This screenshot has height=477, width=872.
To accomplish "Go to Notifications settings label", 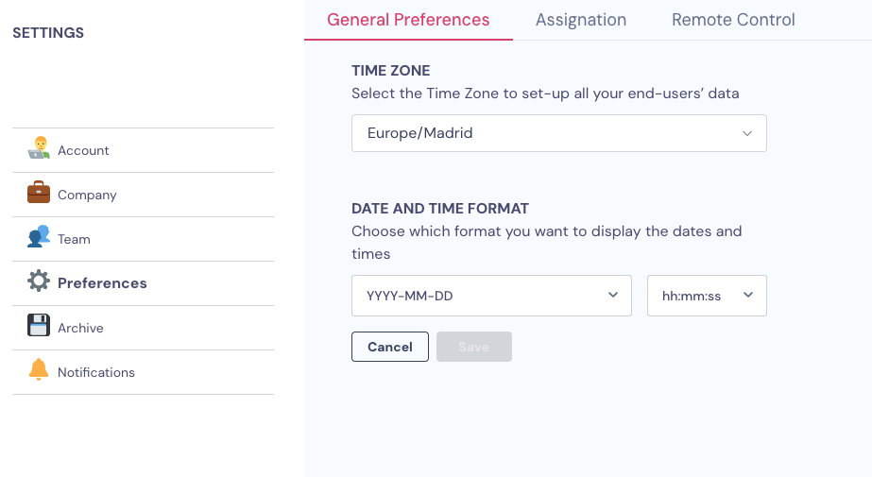I will pyautogui.click(x=96, y=372).
